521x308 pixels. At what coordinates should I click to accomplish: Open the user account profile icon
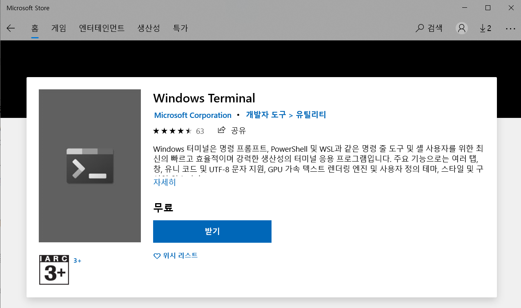[462, 28]
